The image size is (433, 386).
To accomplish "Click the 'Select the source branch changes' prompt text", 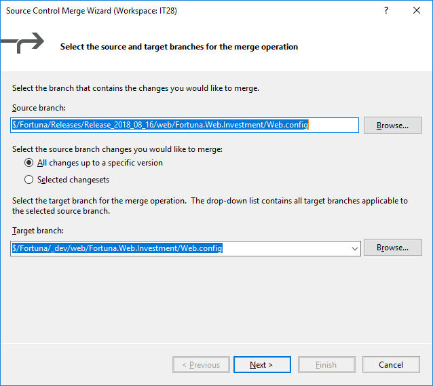I will pyautogui.click(x=117, y=149).
